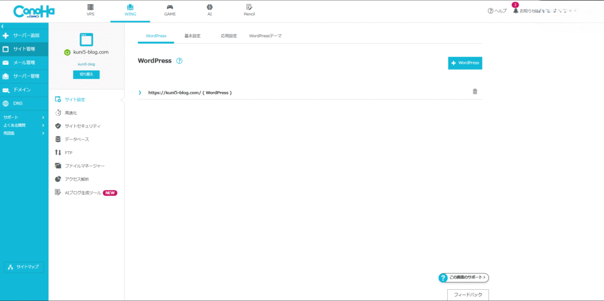Switch to the 応用設定 tab
This screenshot has height=301, width=604.
229,36
